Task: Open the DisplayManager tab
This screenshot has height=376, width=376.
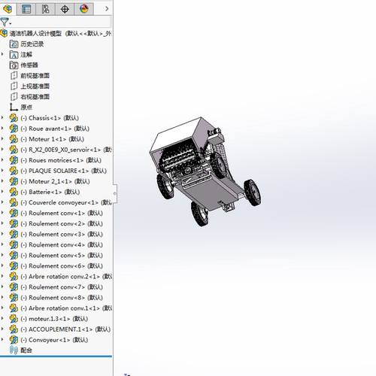Action: pos(84,9)
